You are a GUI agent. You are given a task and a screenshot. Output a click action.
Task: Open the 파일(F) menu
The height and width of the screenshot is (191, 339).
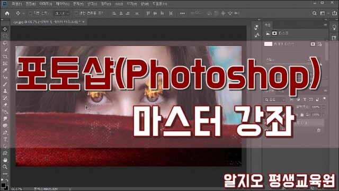(x=16, y=4)
